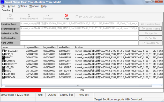Click the 921600 bps status entry
Image resolution: width=164 pixels, height=102 pixels.
(66, 95)
